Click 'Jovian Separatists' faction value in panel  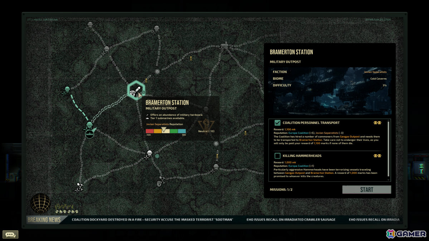375,72
